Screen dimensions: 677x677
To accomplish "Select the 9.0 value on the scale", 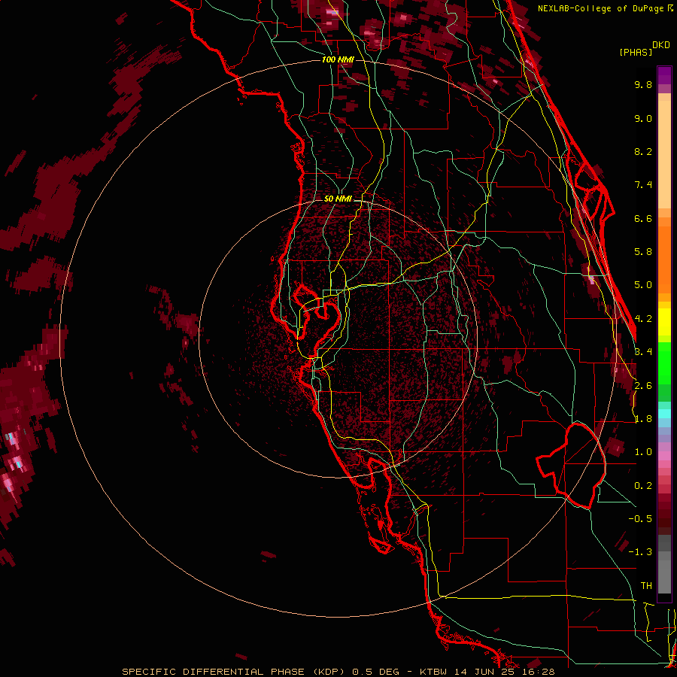I will point(643,118).
